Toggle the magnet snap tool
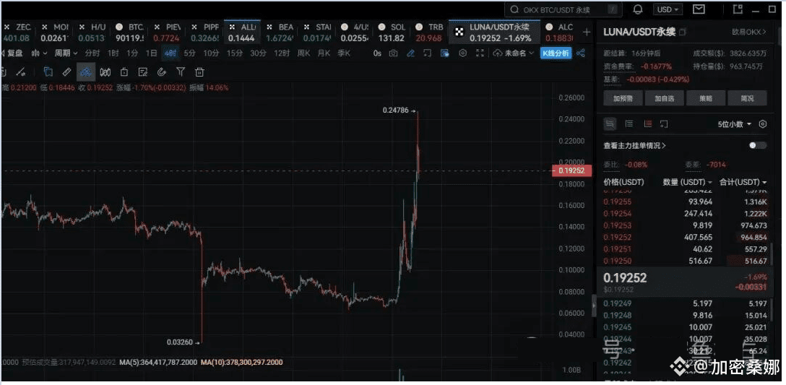 [x=161, y=72]
